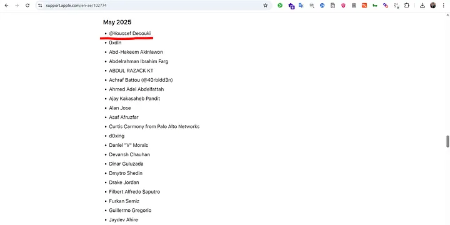Click ABDUL RAZACK KT entry
This screenshot has height=225, width=450.
pyautogui.click(x=131, y=71)
